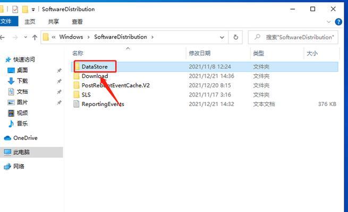348x212 pixels.
Task: Open 下载 in quick access
Action: click(x=22, y=81)
